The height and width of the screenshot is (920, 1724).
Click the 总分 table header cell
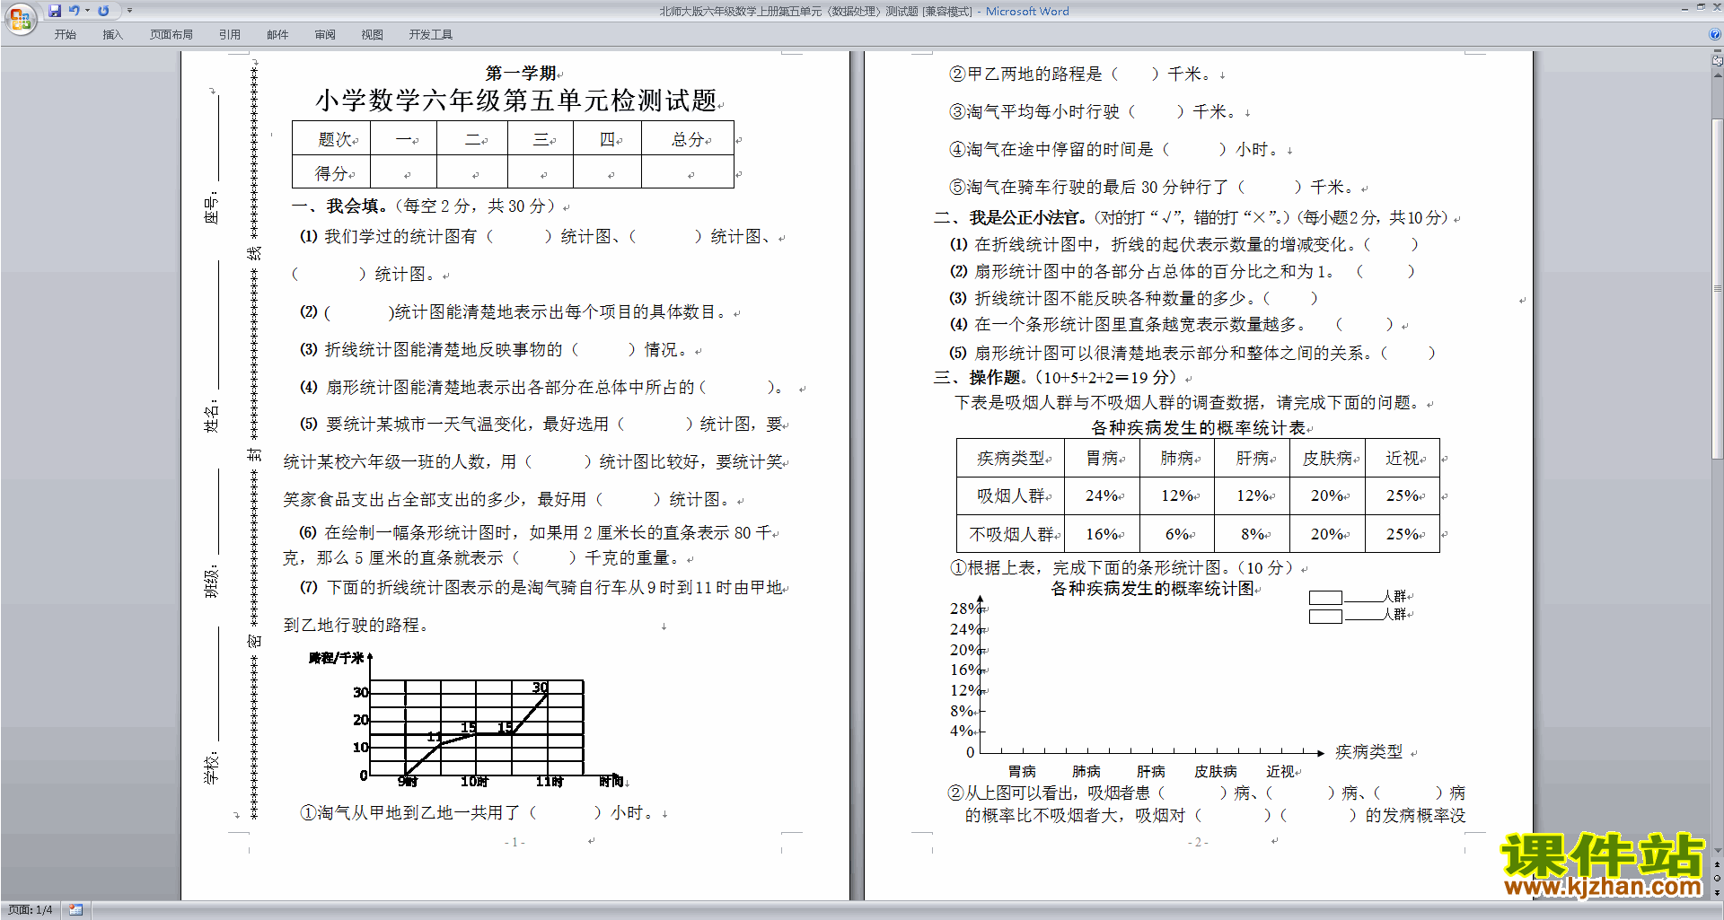tap(688, 139)
